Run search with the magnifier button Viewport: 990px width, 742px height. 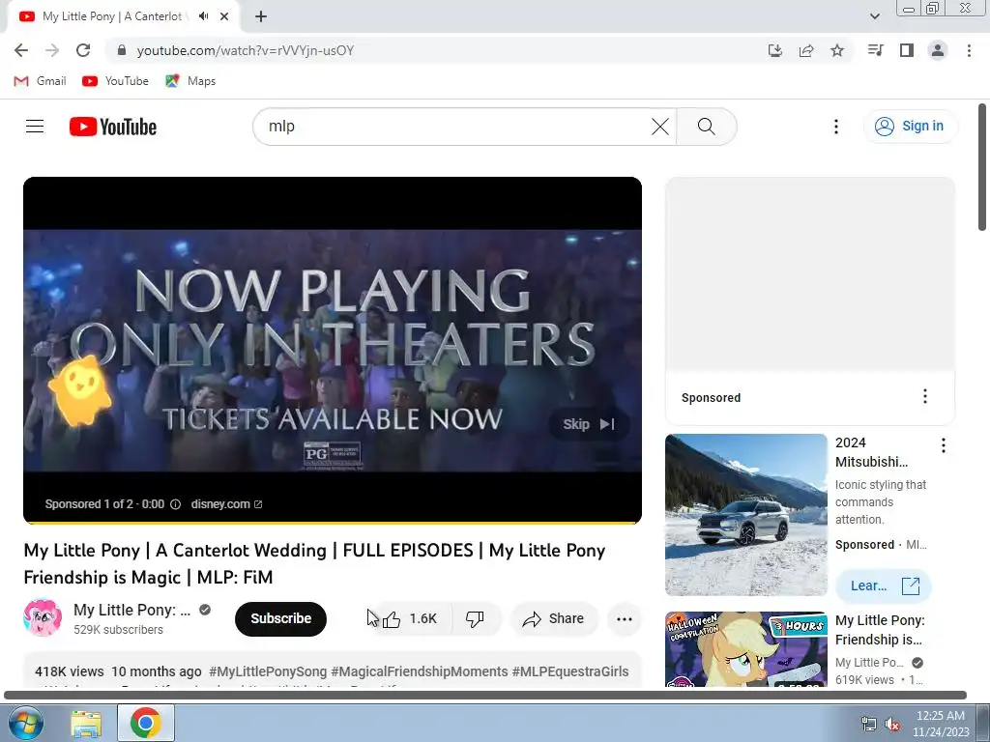pos(707,127)
